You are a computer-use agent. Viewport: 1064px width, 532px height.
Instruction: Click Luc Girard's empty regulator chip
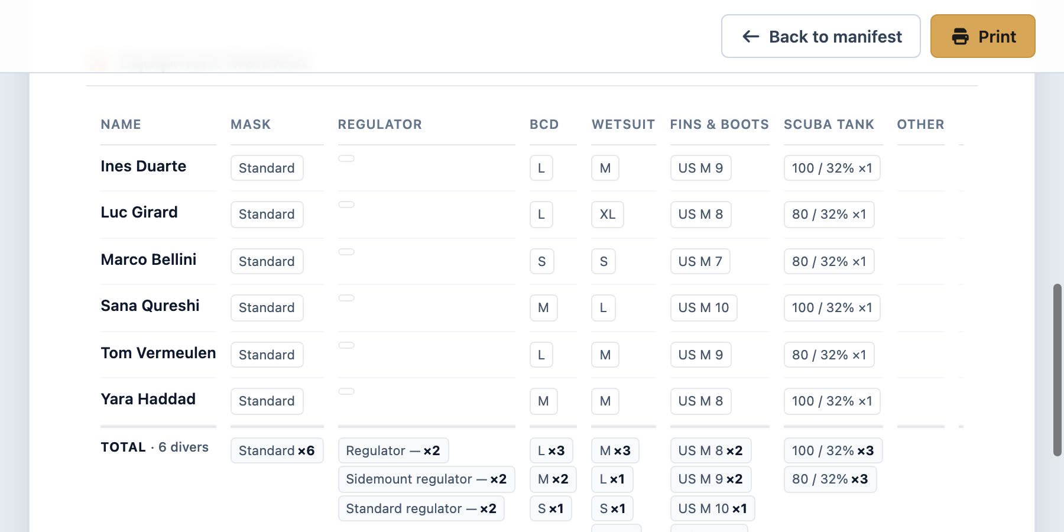click(346, 205)
